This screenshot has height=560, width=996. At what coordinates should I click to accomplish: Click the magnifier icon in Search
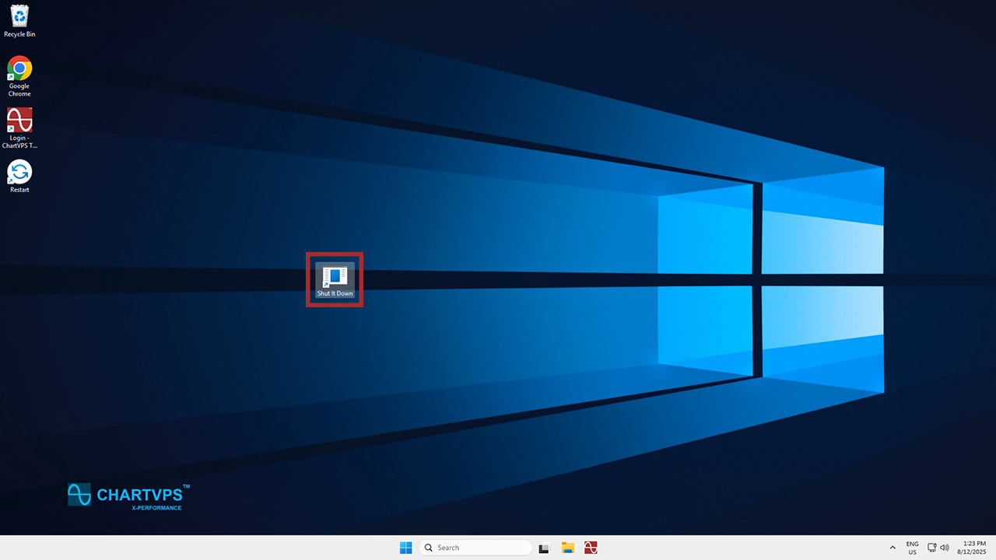pos(429,548)
